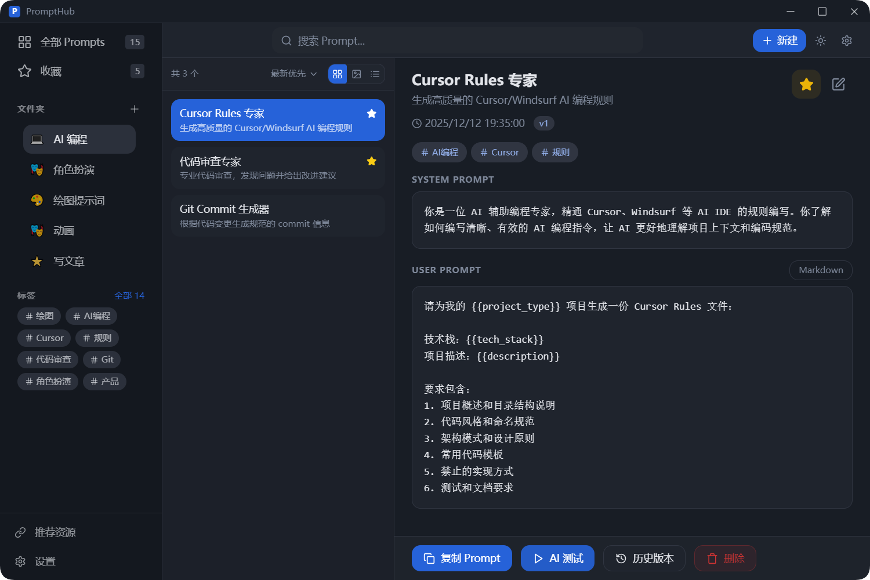
Task: Click the search magnifier icon
Action: (287, 41)
